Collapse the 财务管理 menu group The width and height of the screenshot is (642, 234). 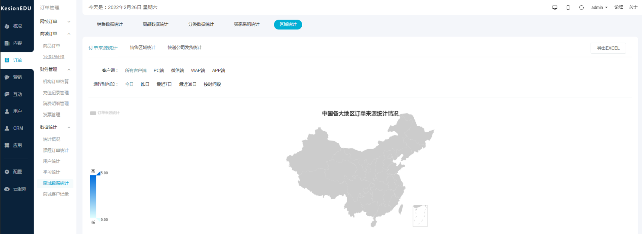coord(69,70)
